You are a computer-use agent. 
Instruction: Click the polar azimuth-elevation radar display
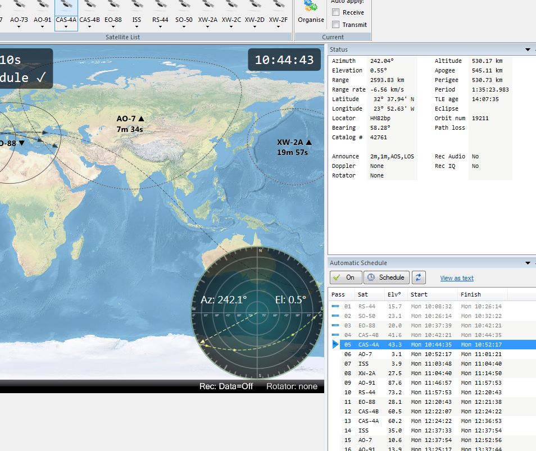click(x=258, y=312)
